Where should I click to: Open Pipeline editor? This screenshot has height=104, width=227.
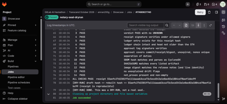(x=20, y=77)
